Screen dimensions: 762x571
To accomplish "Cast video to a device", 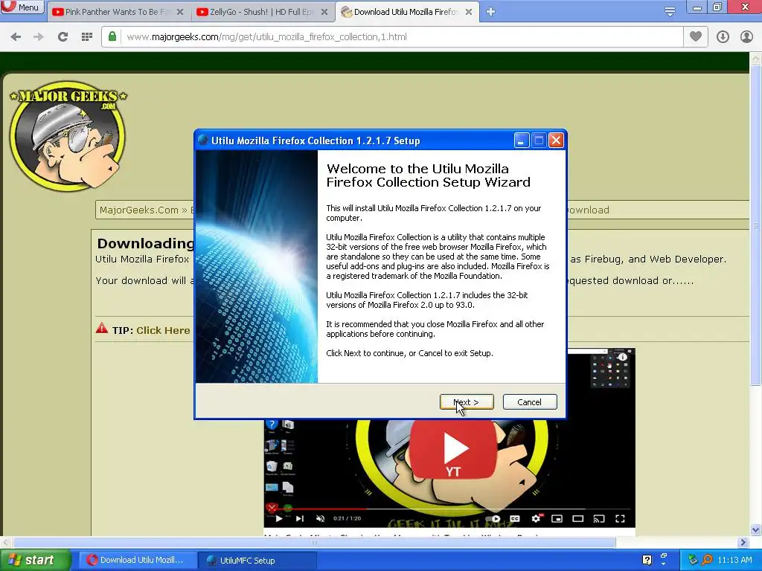I will pos(599,518).
